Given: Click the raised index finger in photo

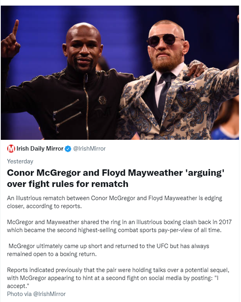Looking at the screenshot, I should [16, 27].
